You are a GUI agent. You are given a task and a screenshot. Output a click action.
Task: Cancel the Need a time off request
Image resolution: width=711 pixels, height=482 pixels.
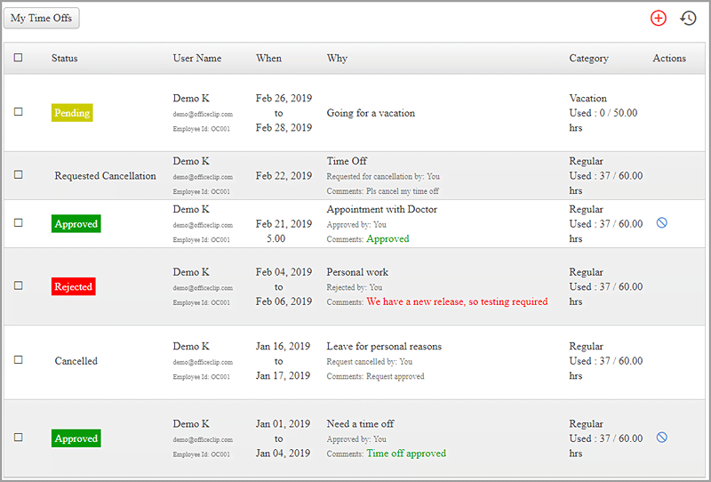[662, 438]
